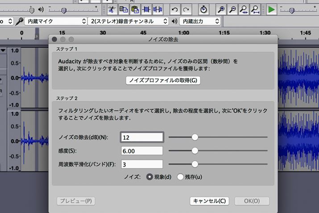Open the 内蔵出力 output device dropdown

pos(200,21)
